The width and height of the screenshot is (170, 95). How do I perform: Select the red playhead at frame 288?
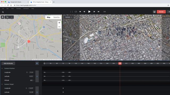tap(120, 63)
